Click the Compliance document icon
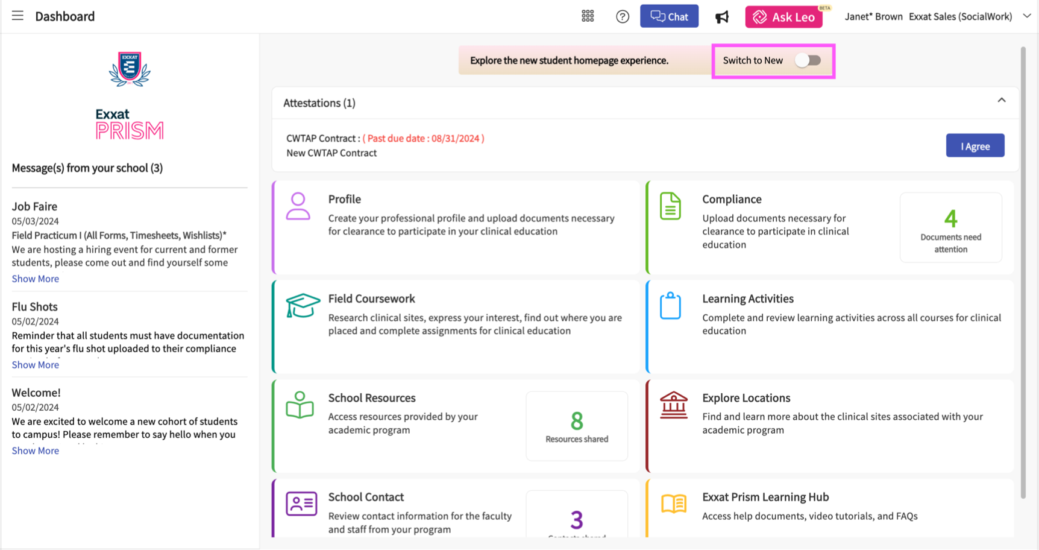This screenshot has width=1039, height=550. 670,206
